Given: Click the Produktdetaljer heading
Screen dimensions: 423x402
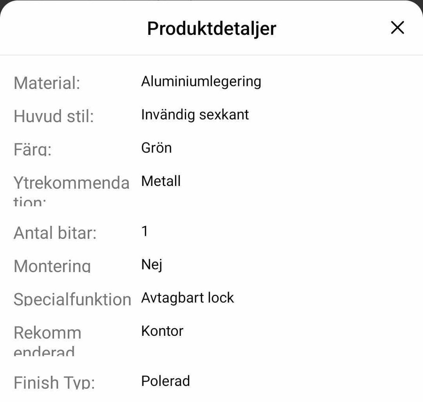Looking at the screenshot, I should (211, 28).
